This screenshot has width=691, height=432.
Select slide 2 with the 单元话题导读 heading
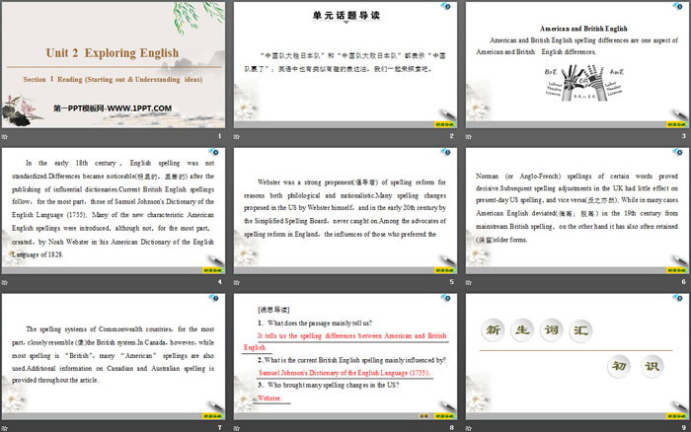tap(345, 65)
